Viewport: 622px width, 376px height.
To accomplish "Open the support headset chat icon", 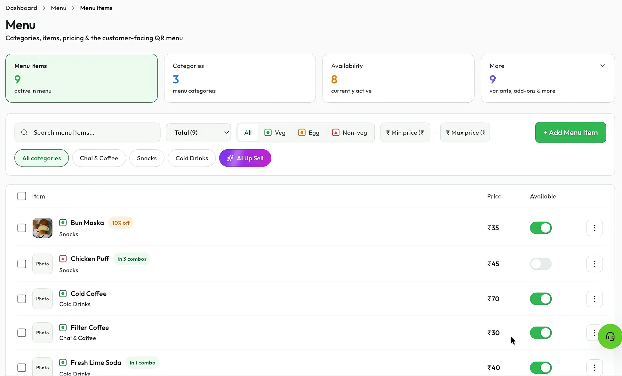I will [610, 336].
